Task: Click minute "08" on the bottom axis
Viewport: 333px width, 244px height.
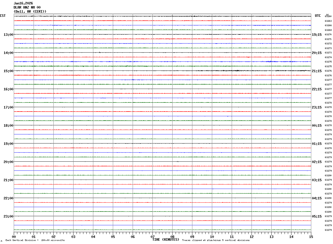Action: tap(172, 237)
